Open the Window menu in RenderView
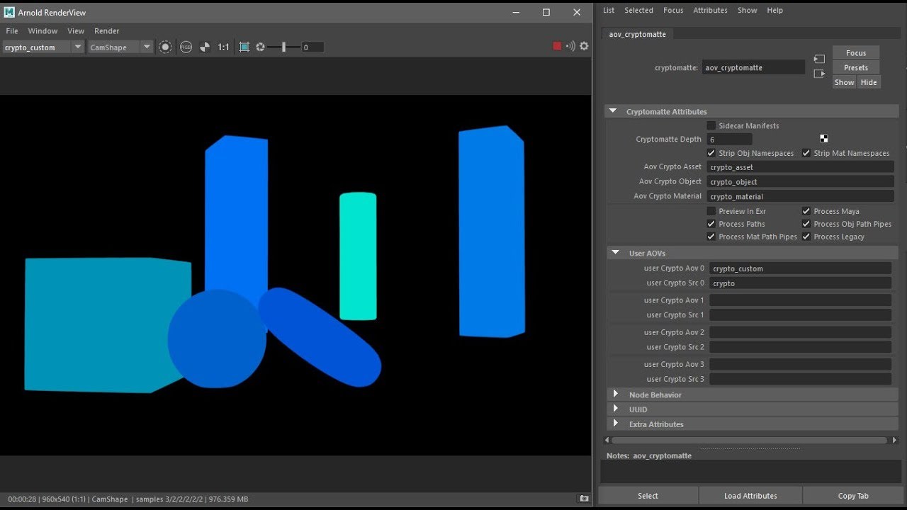Viewport: 907px width, 510px height. pos(43,31)
